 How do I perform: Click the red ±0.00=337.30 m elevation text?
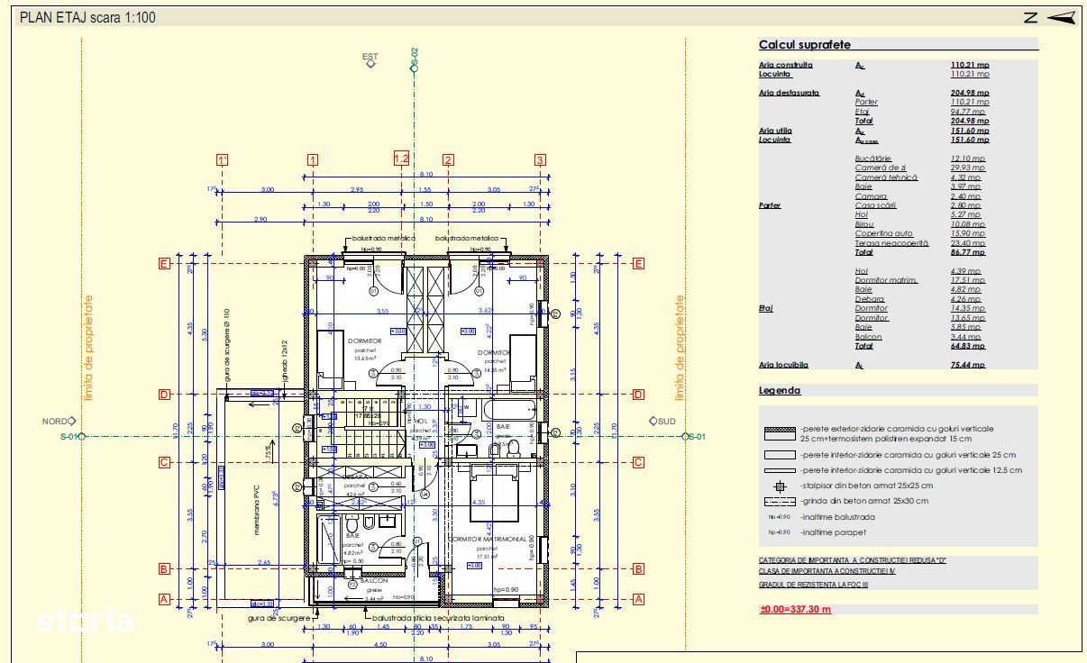tap(795, 609)
